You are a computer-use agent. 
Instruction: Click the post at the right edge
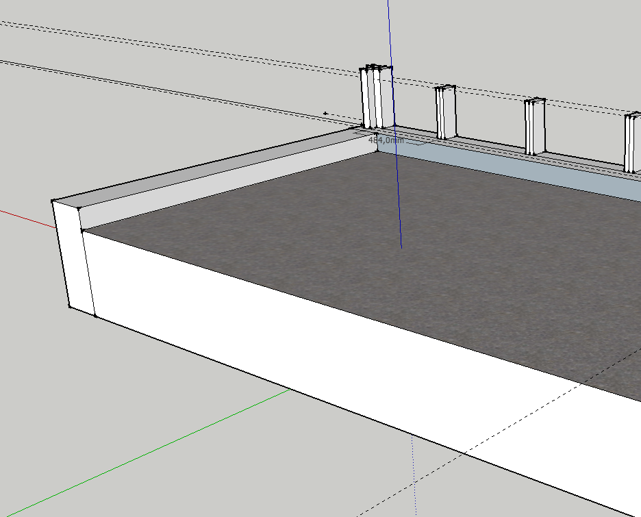633,142
